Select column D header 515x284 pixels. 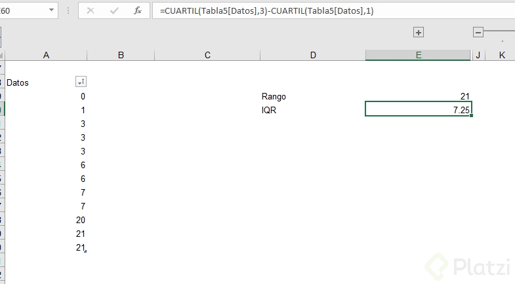click(313, 55)
